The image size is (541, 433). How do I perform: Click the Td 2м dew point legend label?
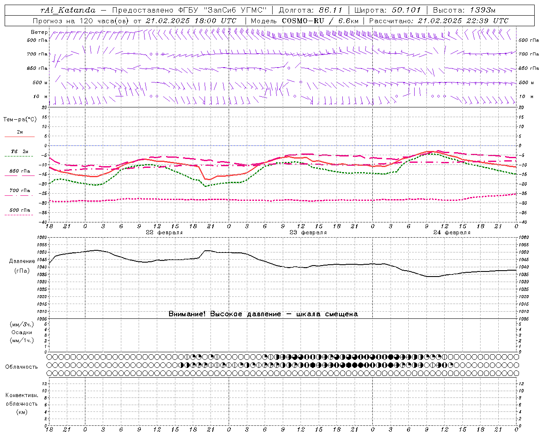[x=19, y=151]
